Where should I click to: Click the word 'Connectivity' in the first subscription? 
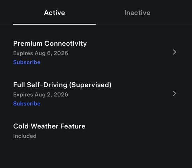point(66,43)
